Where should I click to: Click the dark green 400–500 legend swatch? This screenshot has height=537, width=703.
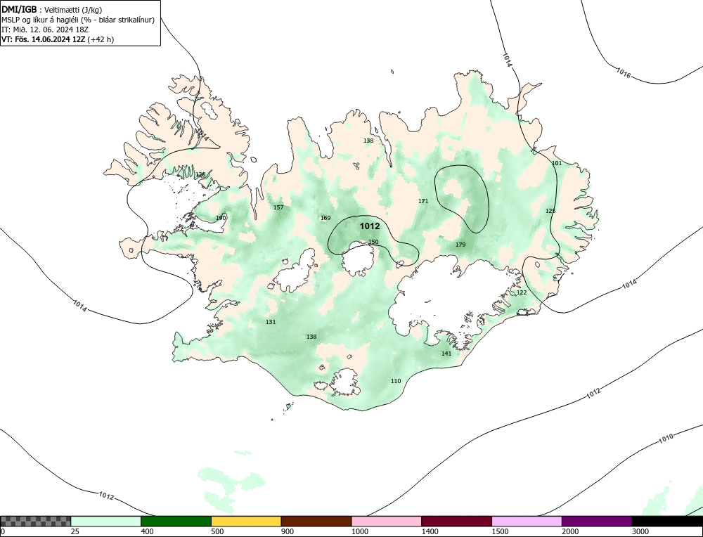point(176,522)
